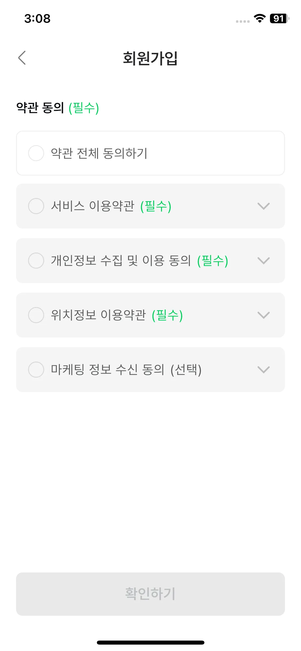Image resolution: width=301 pixels, height=651 pixels.
Task: Check the 개인정보 수집 및 이용 동의 circle
Action: coord(36,261)
